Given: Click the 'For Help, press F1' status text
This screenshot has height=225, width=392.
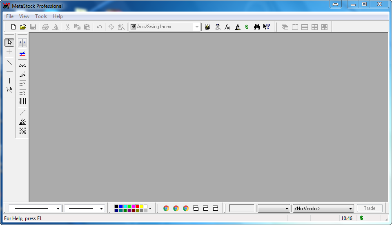Looking at the screenshot, I should pos(23,218).
